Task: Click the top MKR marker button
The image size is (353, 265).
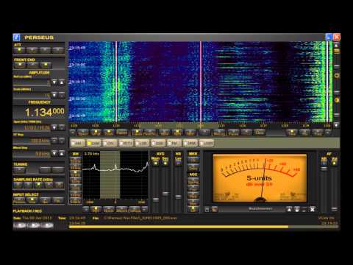Action: [193, 160]
